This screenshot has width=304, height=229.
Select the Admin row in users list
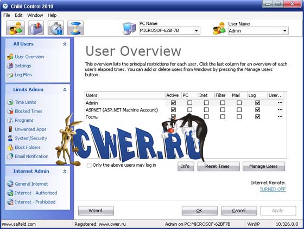pos(185,103)
